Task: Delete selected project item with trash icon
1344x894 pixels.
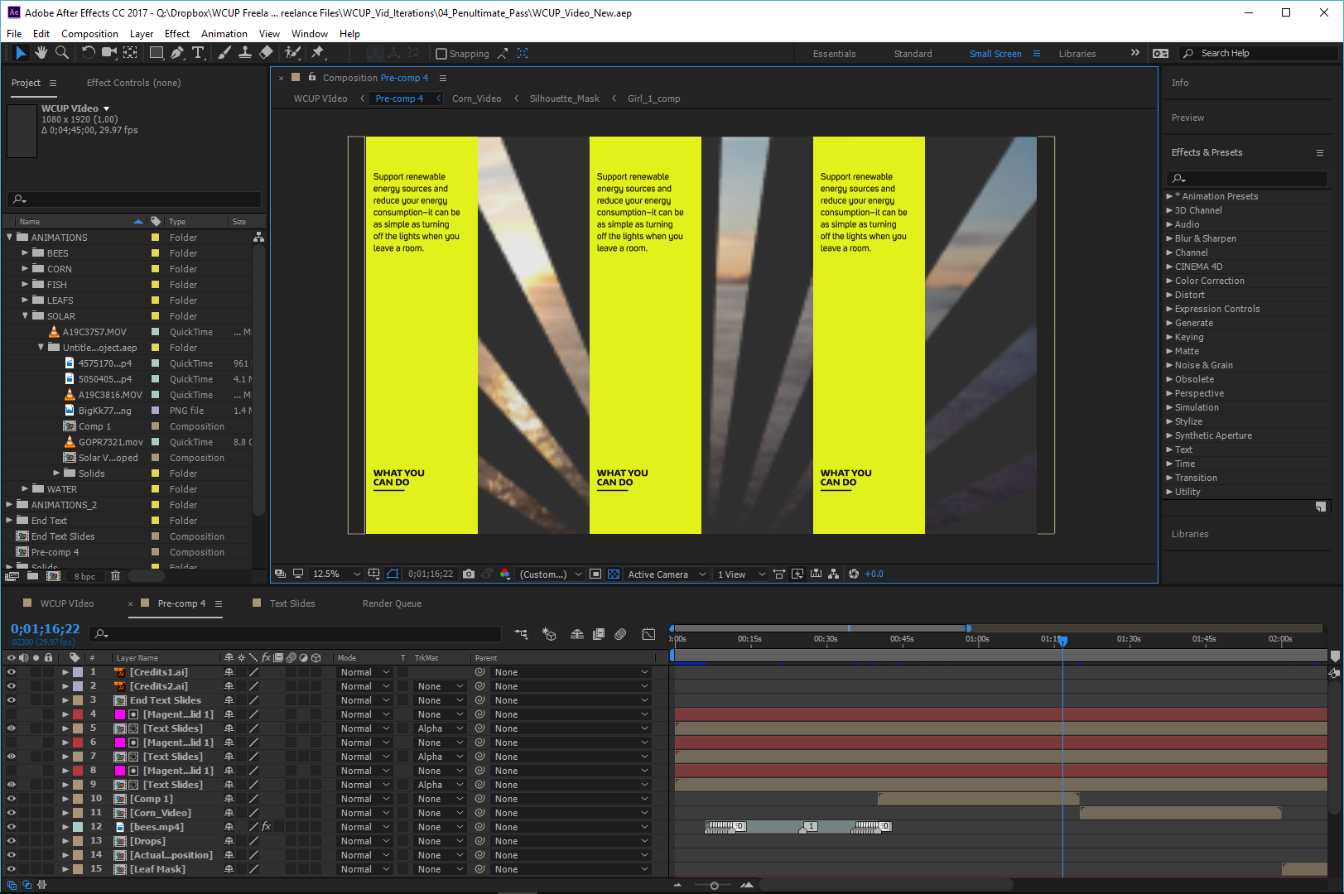Action: (x=115, y=575)
